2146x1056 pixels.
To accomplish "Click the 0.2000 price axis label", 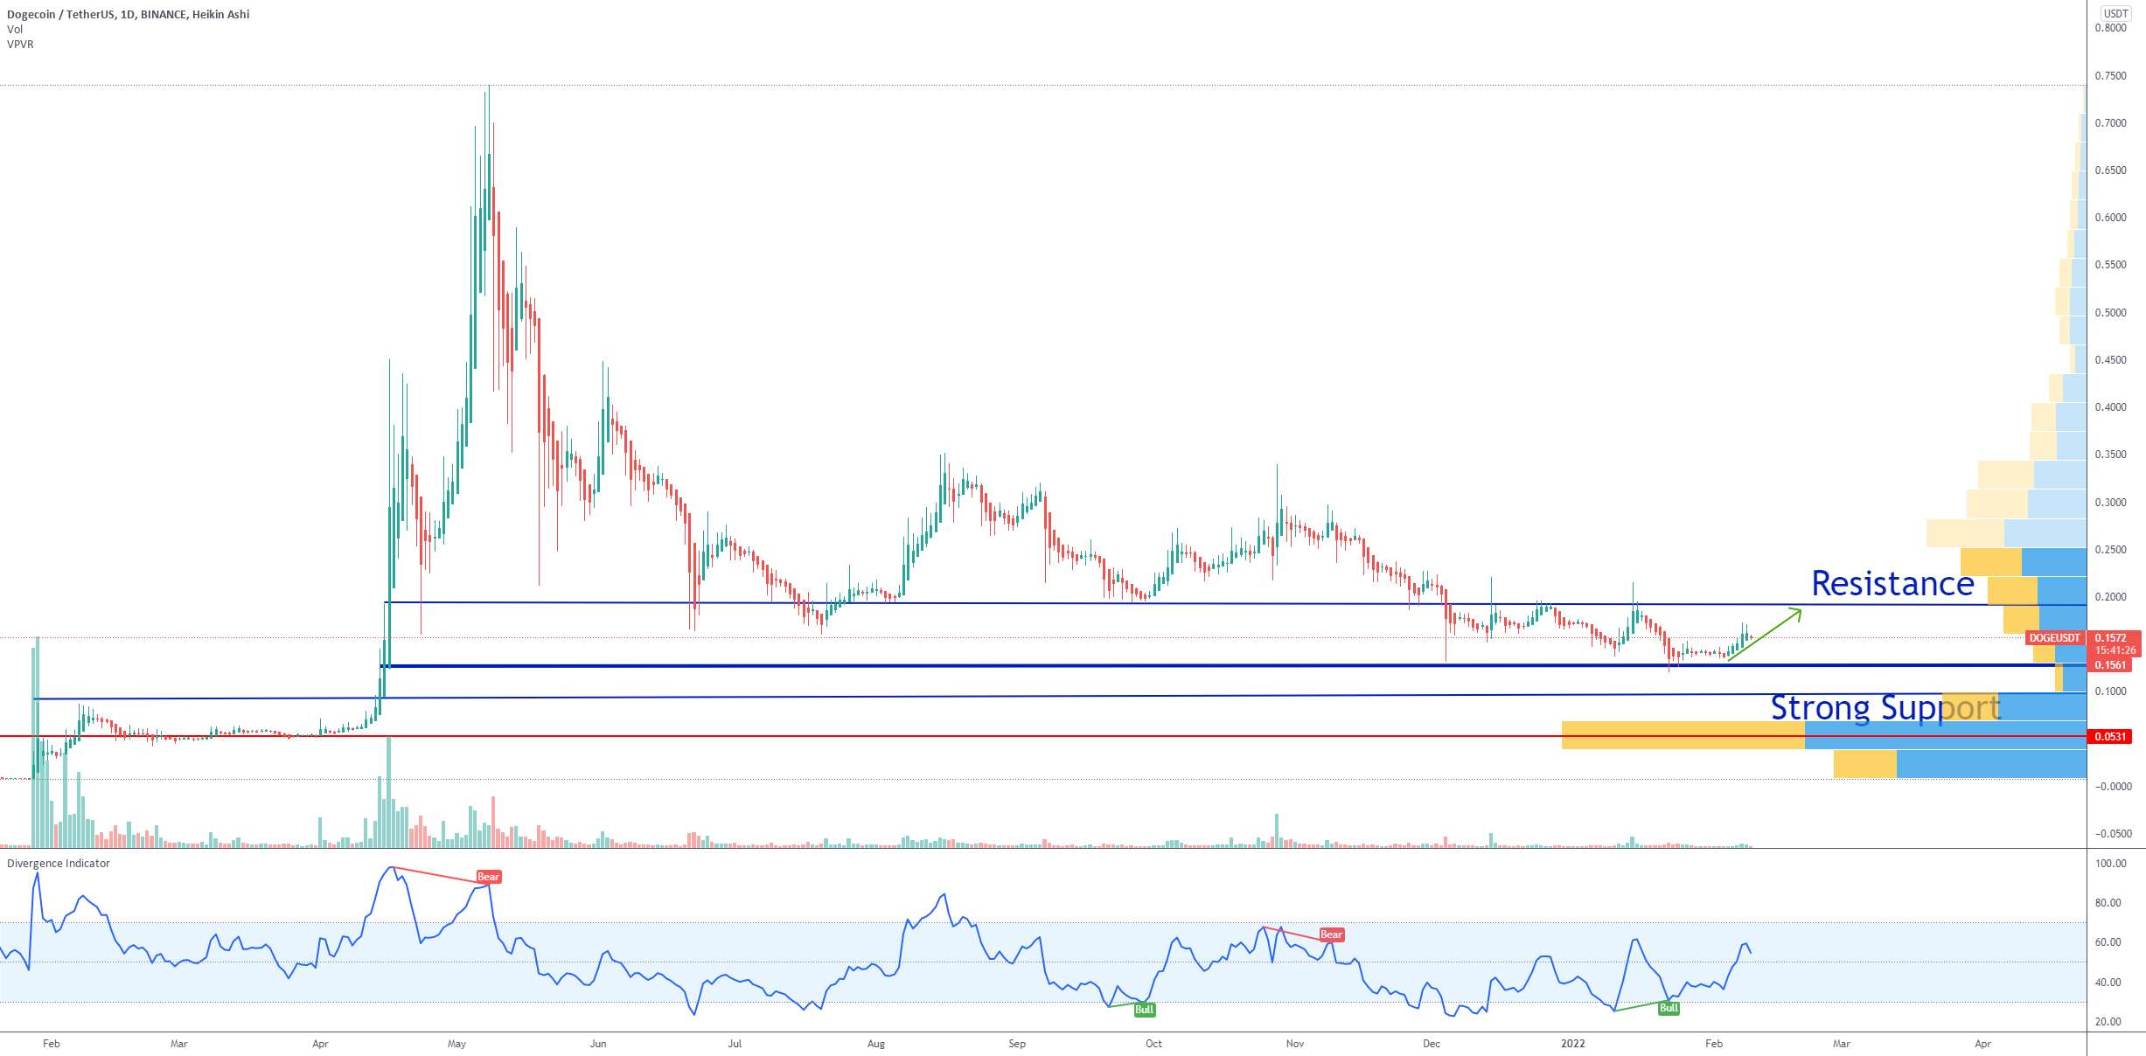I will click(x=2111, y=597).
